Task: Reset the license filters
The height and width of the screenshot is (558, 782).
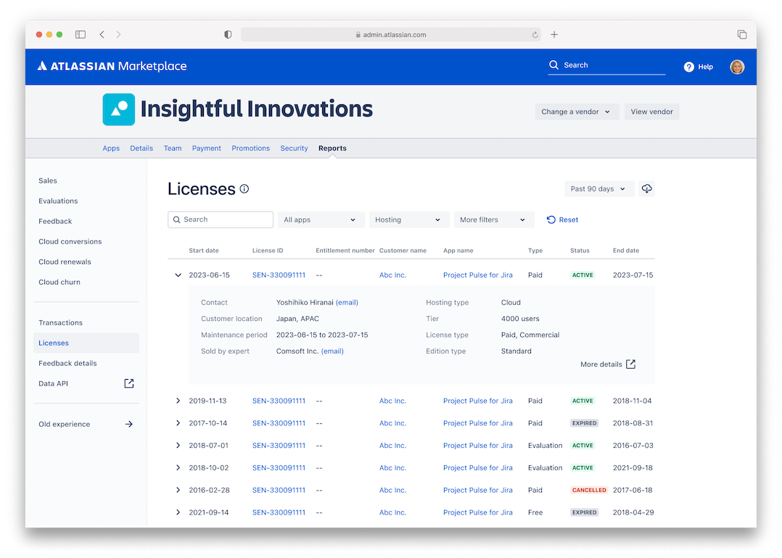Action: click(x=563, y=220)
